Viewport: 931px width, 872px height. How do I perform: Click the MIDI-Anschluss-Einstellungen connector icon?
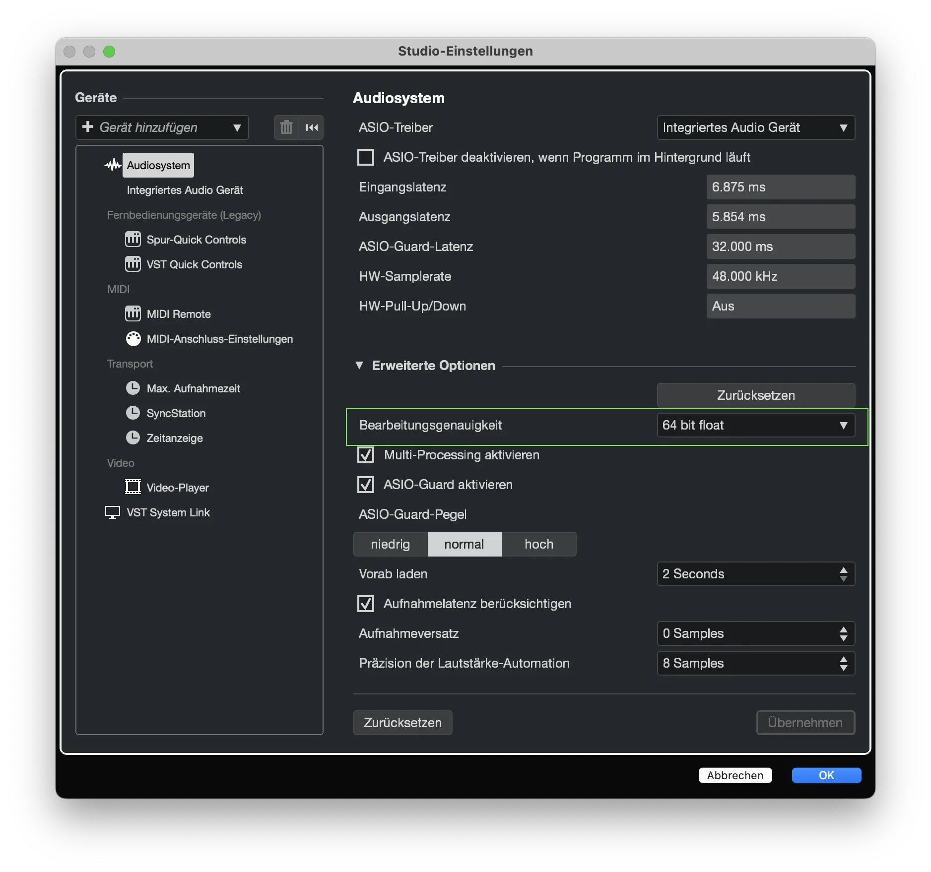coord(133,338)
